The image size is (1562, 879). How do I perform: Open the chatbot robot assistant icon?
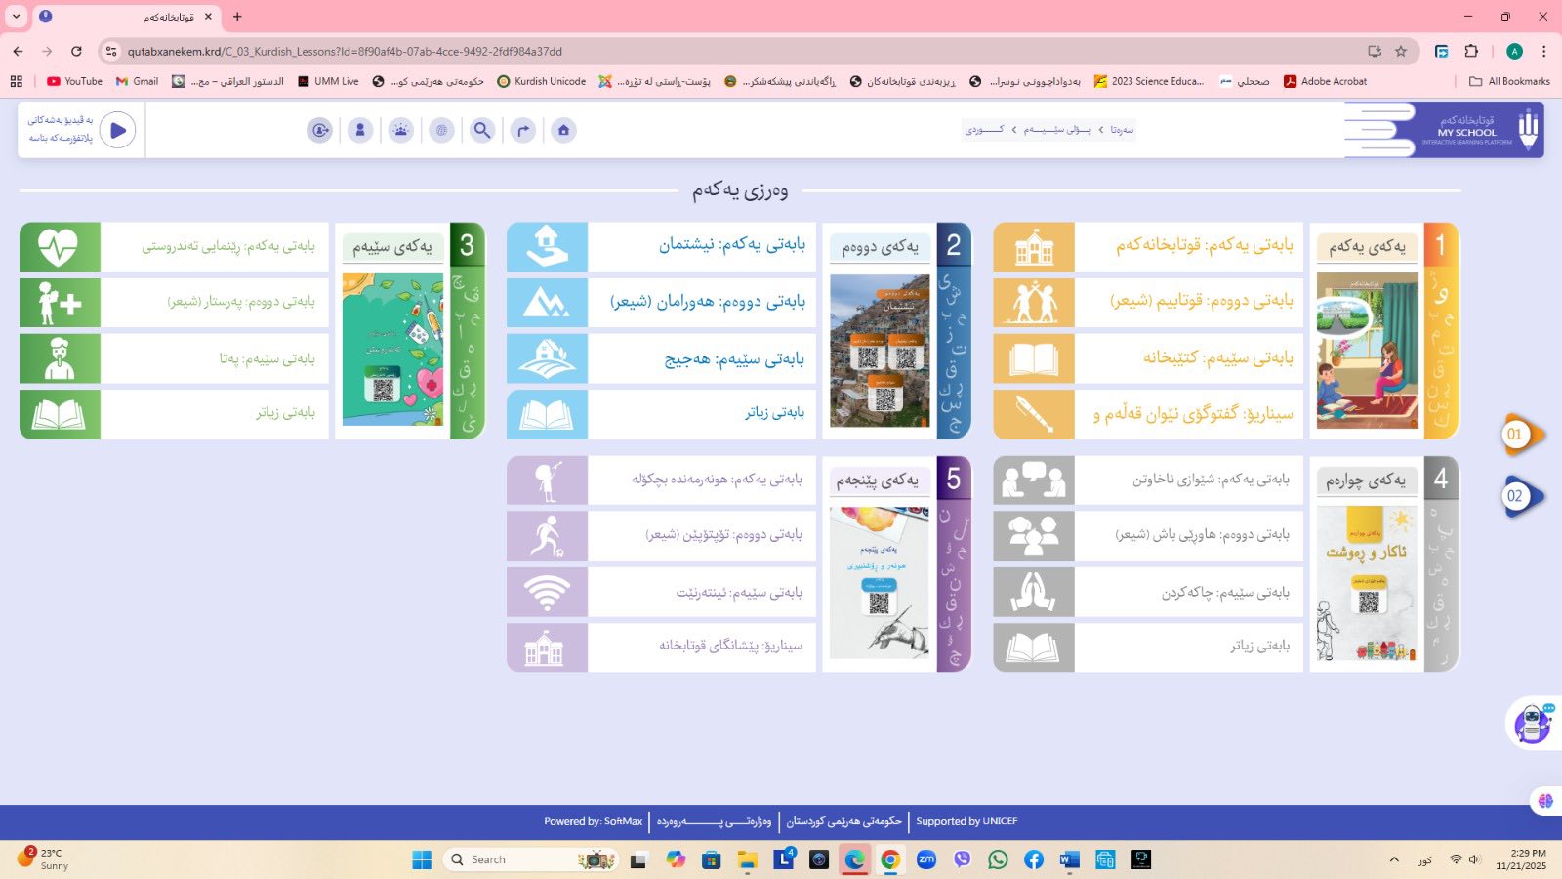point(1533,724)
